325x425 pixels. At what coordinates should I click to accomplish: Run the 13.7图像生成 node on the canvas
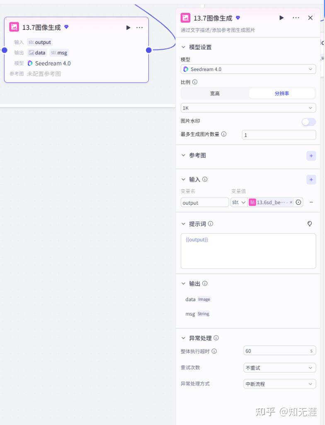[x=129, y=28]
